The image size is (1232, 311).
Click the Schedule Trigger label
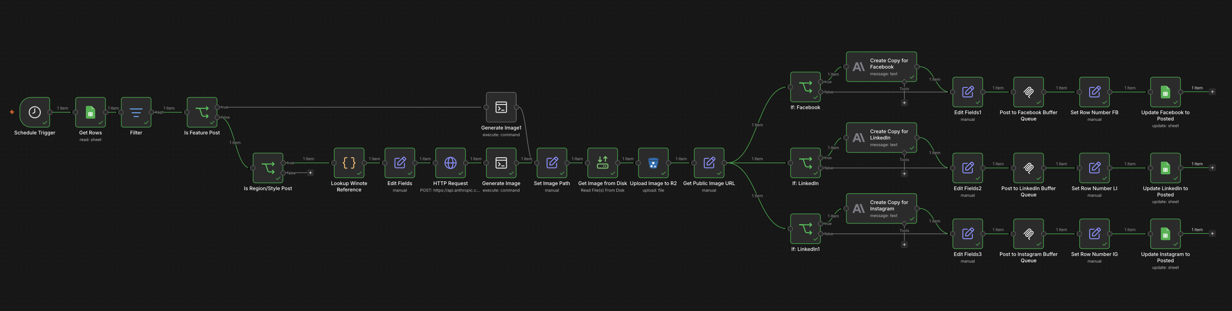[x=34, y=133]
